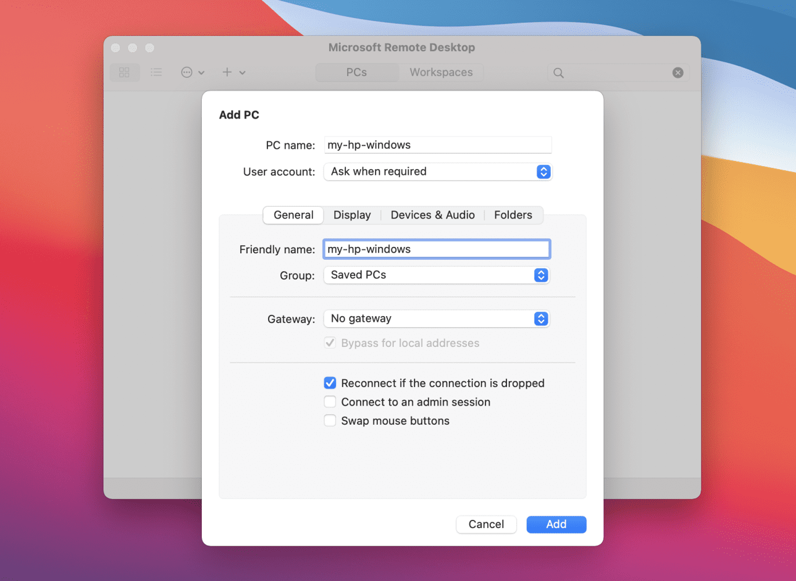Switch to grid view icon in toolbar

point(124,73)
